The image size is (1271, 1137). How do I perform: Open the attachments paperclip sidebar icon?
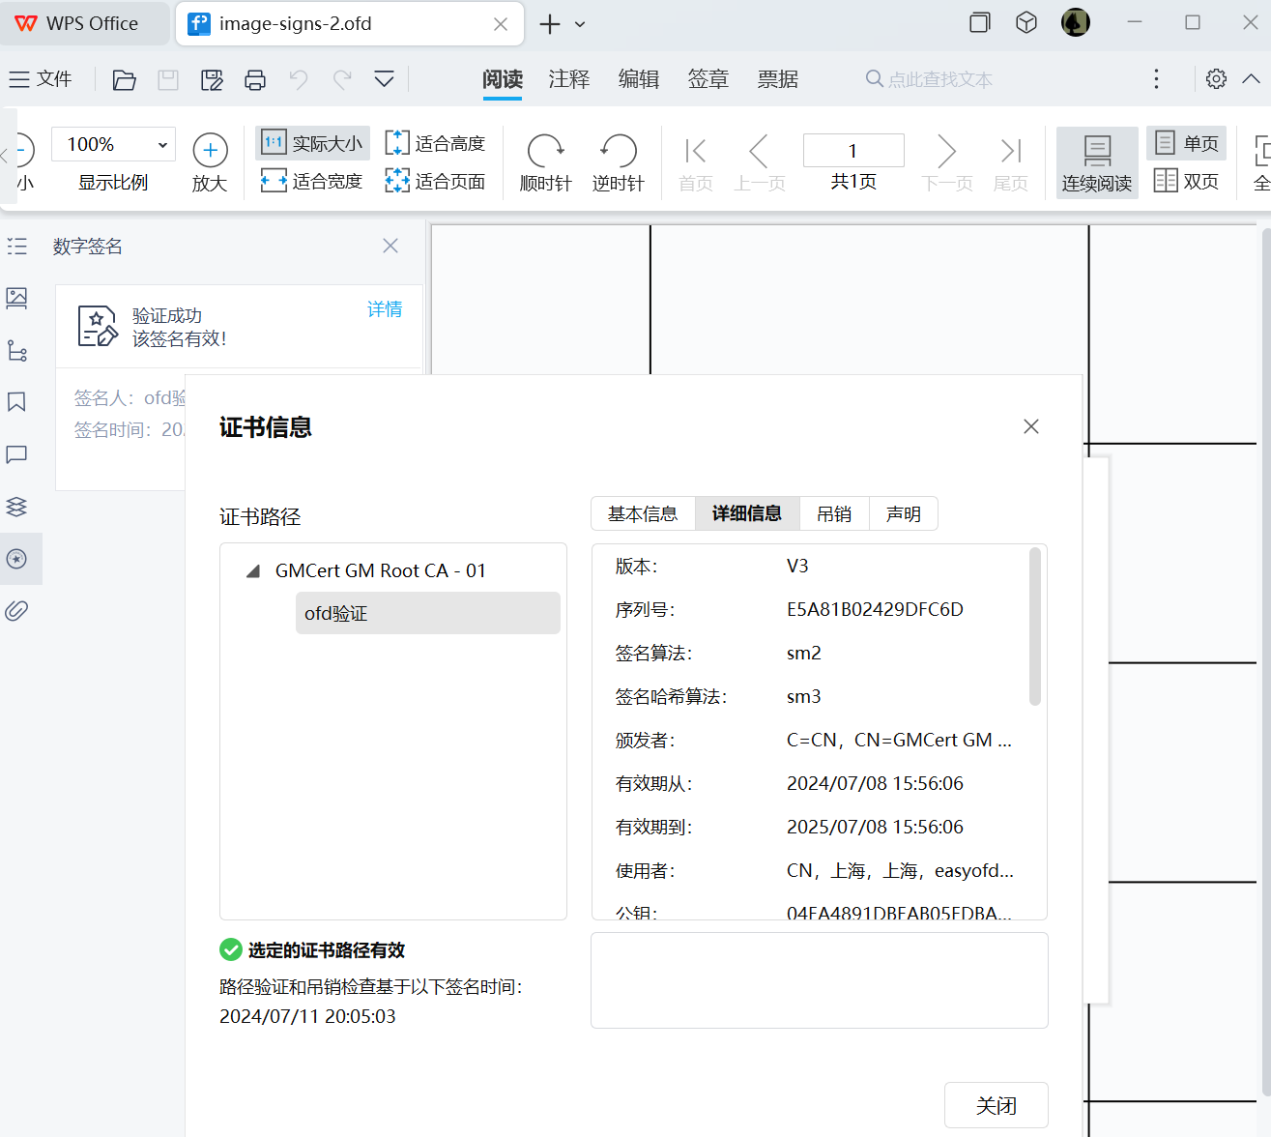pos(17,610)
